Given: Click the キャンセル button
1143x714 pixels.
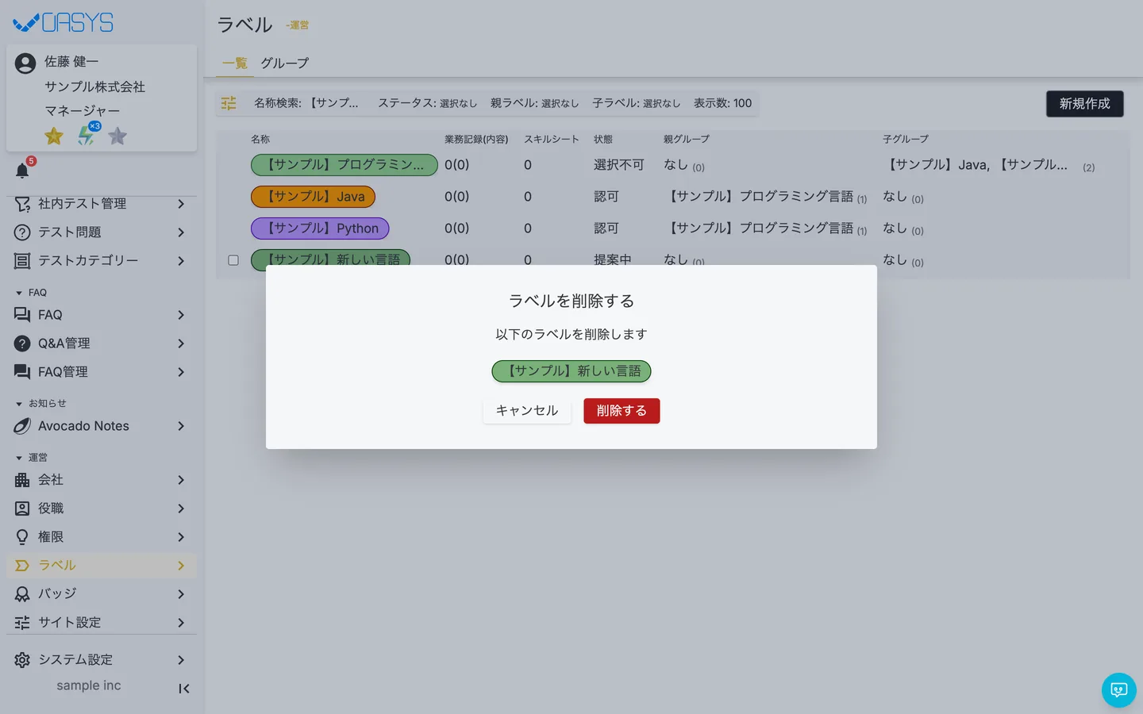Looking at the screenshot, I should pos(527,411).
